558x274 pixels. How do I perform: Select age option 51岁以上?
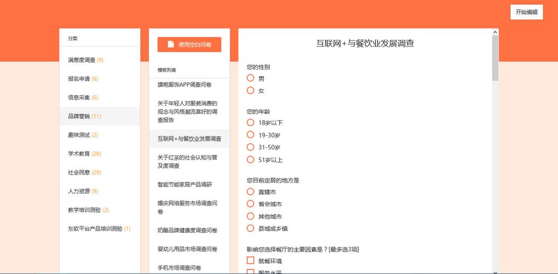251,159
